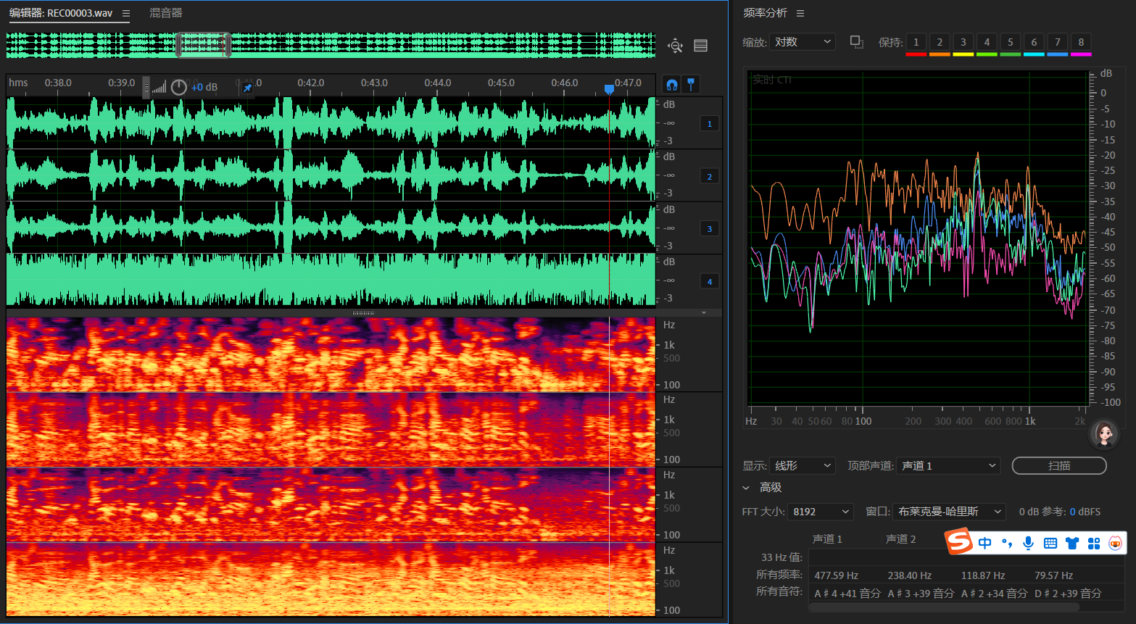Toggle hold button 3
Viewport: 1136px width, 624px height.
pos(963,42)
